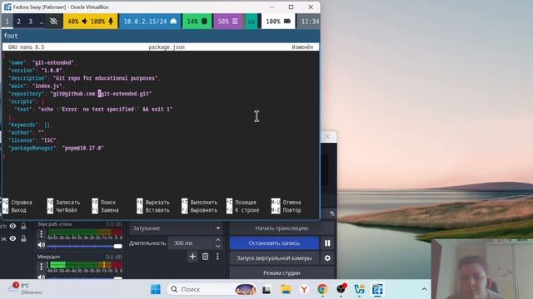Open the weather widget on taskbar
This screenshot has width=533, height=299.
coord(27,289)
